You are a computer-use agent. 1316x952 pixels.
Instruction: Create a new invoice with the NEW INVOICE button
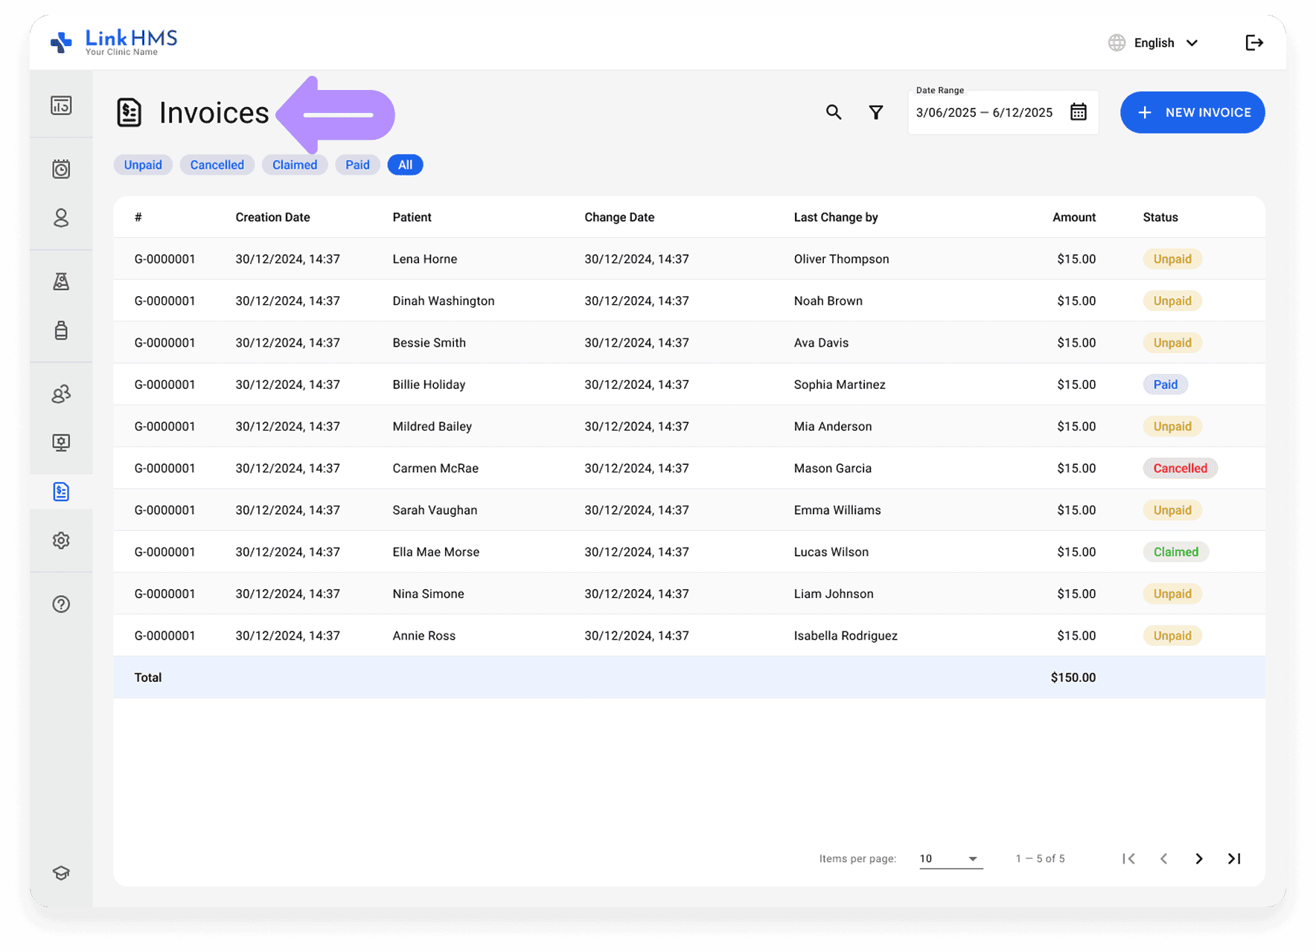click(x=1192, y=112)
